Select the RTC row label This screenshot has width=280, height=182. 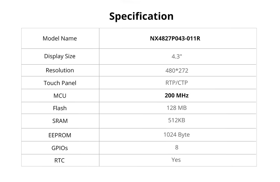(60, 161)
